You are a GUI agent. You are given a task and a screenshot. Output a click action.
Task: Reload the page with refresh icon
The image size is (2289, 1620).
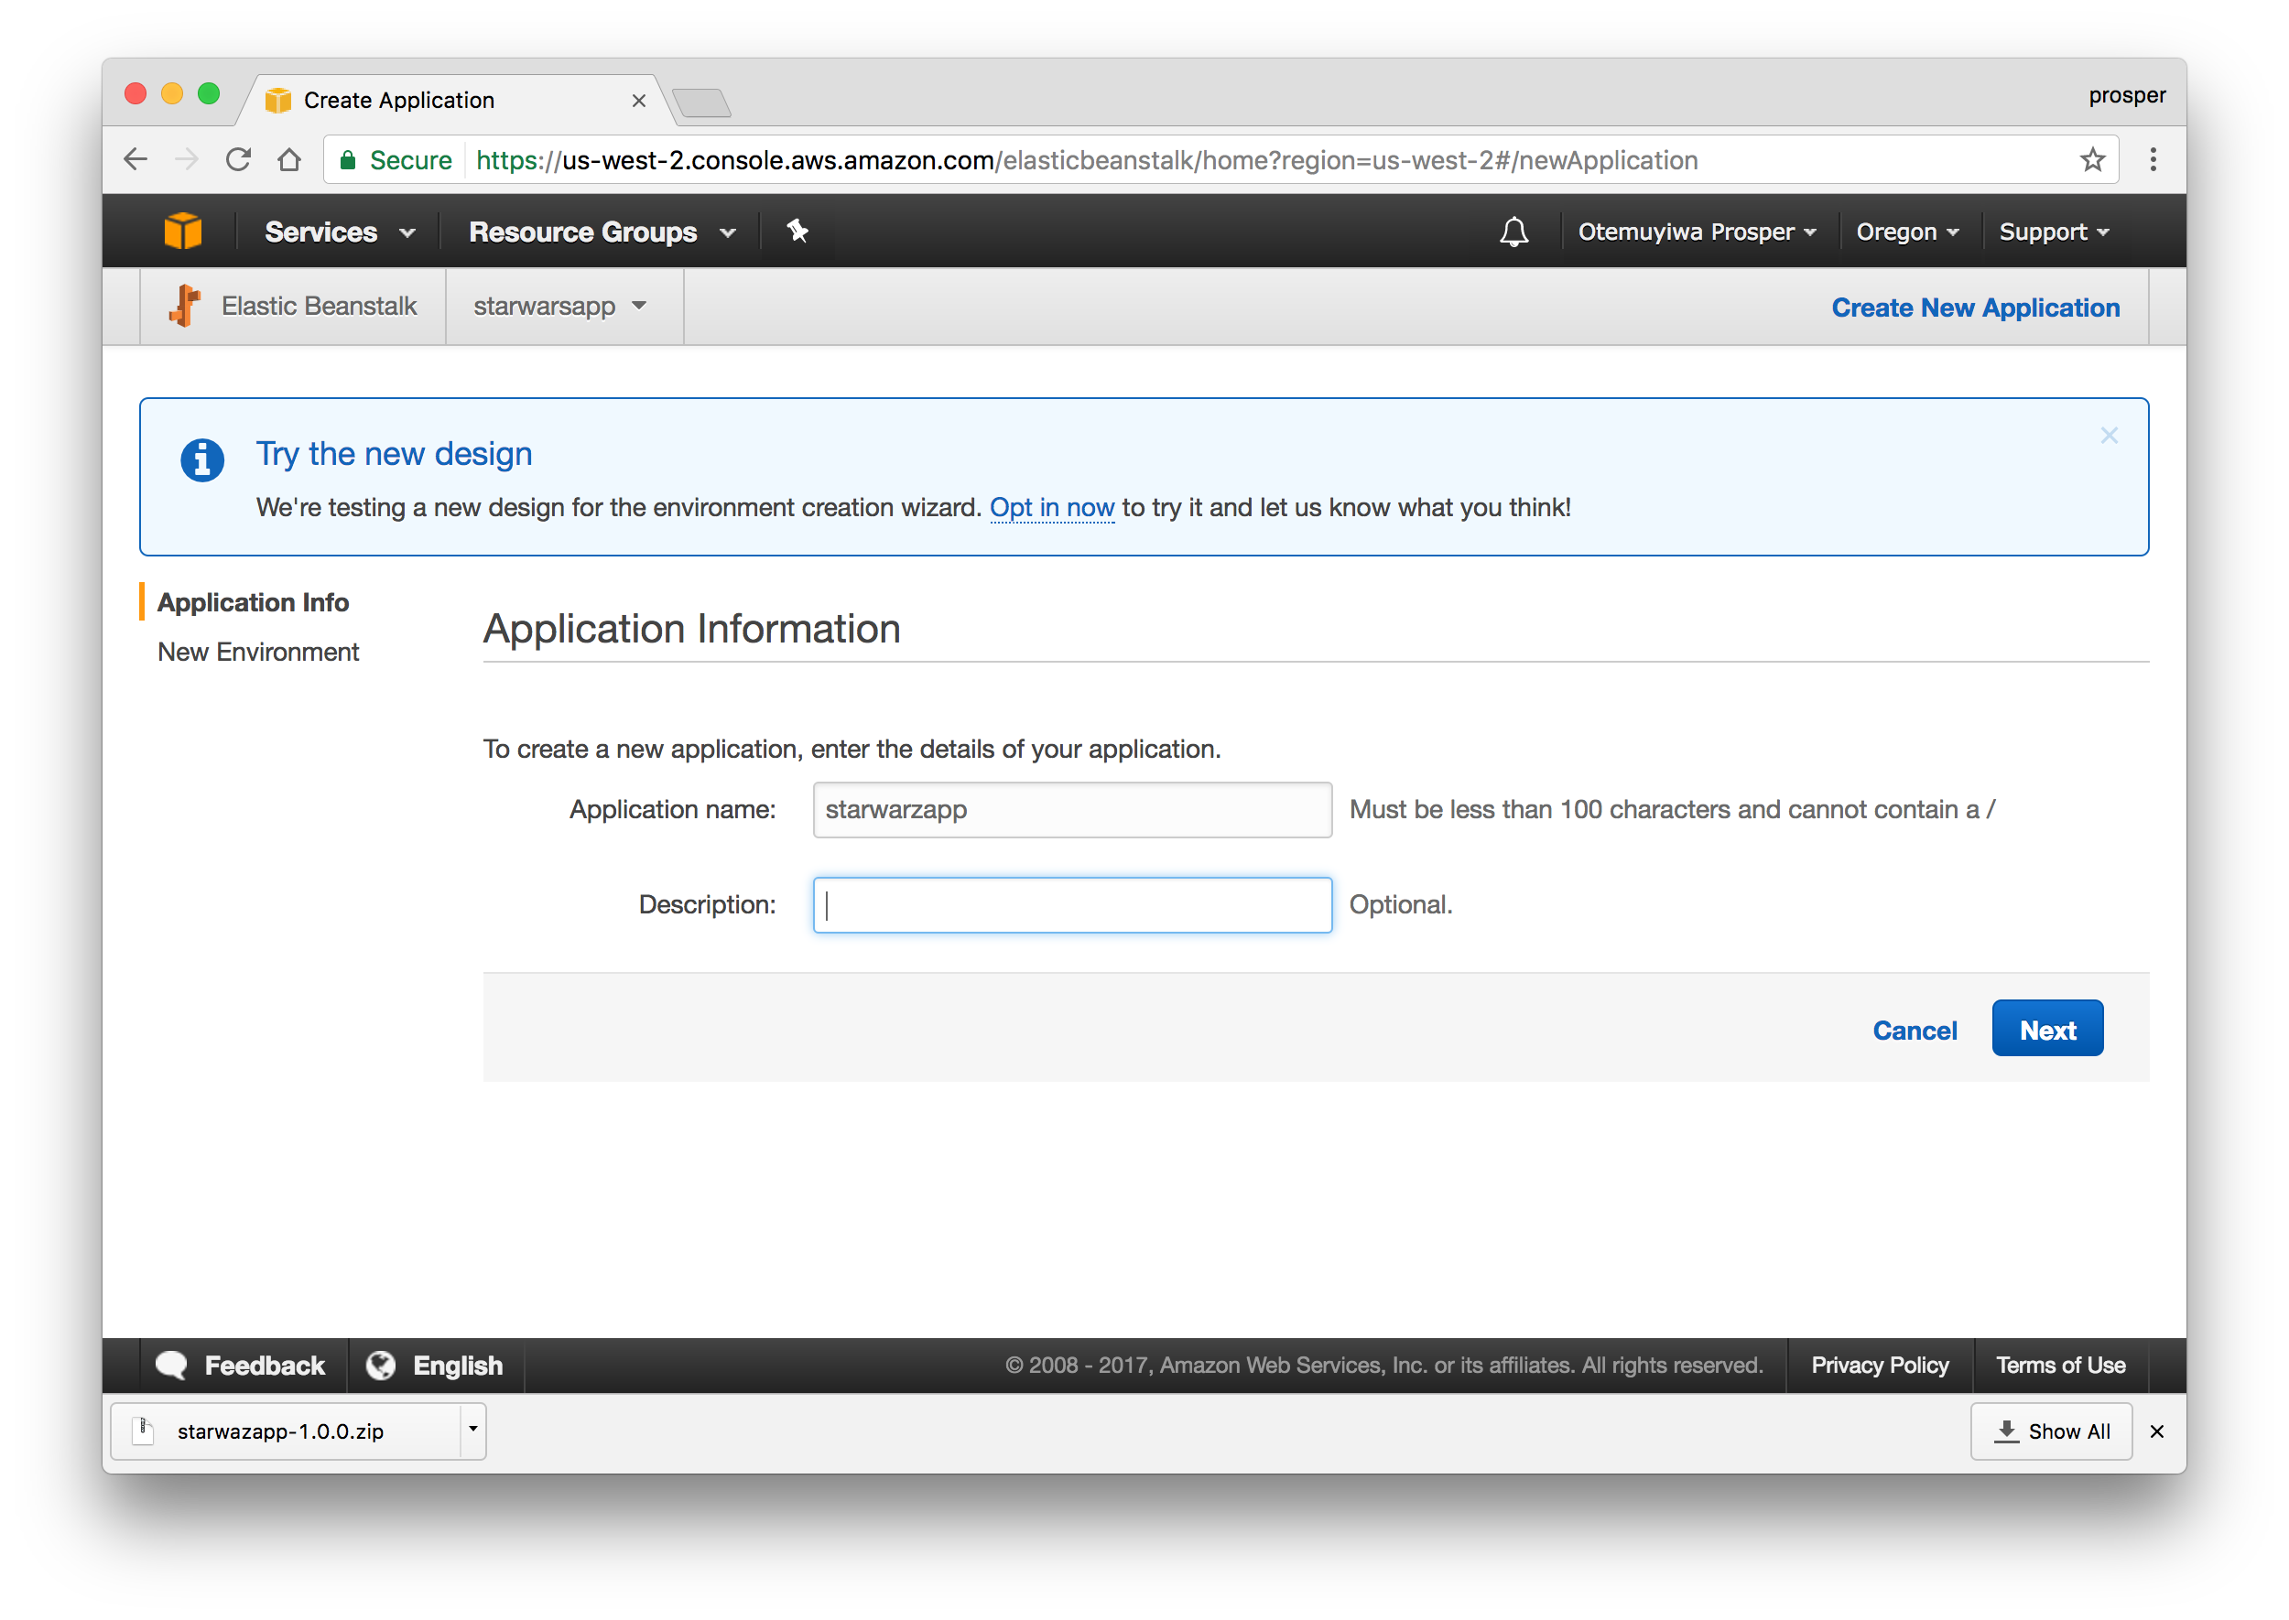coord(237,159)
